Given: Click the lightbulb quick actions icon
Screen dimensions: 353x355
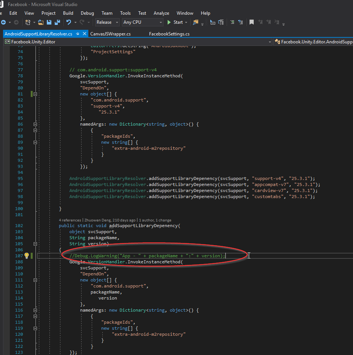Looking at the screenshot, I should pyautogui.click(x=26, y=256).
